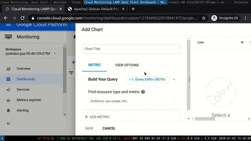Click the Services icon in sidebar
This screenshot has height=141, width=251.
click(8, 90)
